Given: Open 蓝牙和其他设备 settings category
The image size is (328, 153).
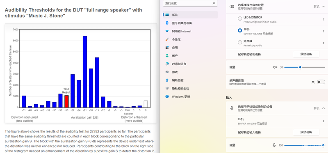Looking at the screenshot, I should tap(190, 23).
